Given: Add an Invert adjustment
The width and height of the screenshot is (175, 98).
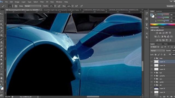Looking at the screenshot, I should [x=157, y=40].
